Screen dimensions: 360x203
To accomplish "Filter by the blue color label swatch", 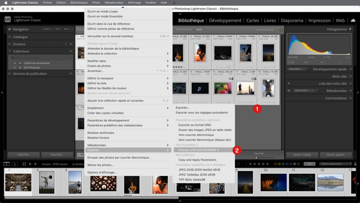I will click(287, 164).
